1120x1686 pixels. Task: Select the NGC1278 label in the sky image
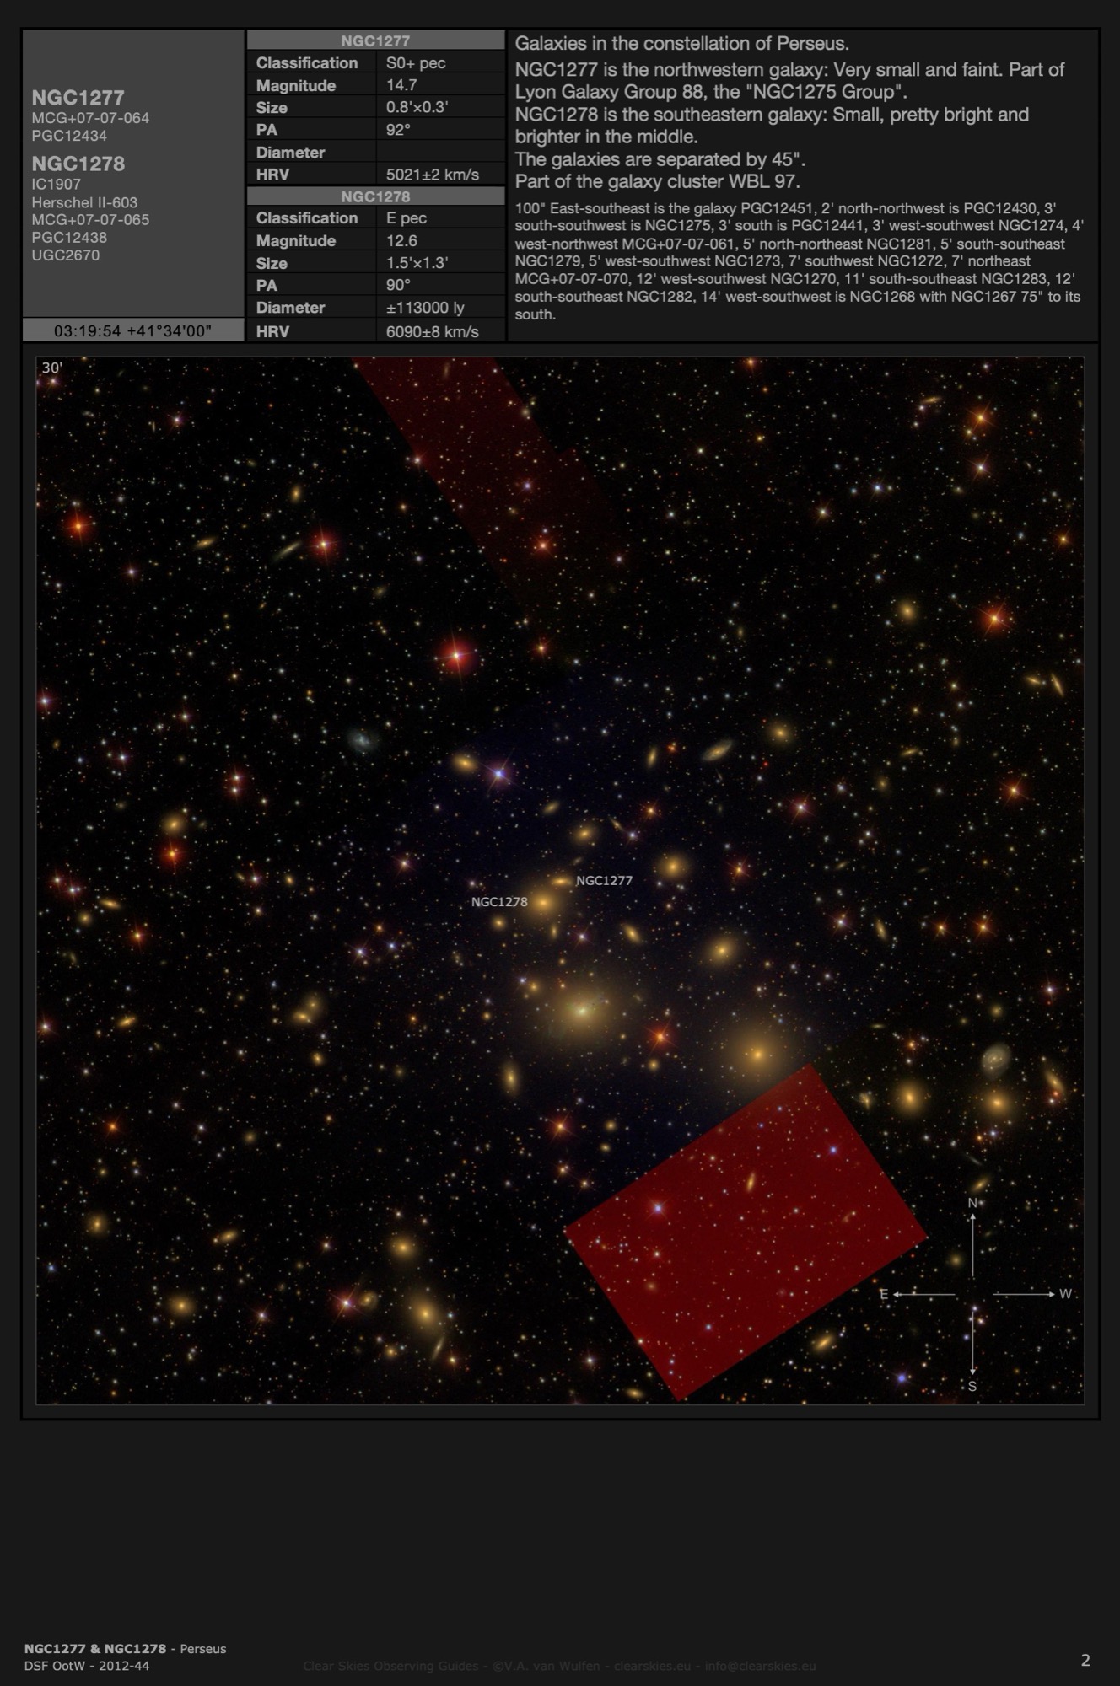pyautogui.click(x=499, y=902)
